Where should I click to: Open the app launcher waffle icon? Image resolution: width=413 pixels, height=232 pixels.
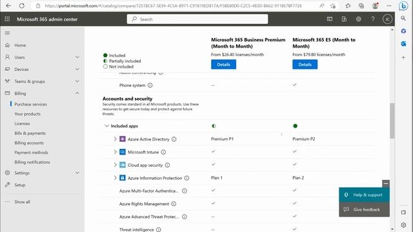click(7, 19)
